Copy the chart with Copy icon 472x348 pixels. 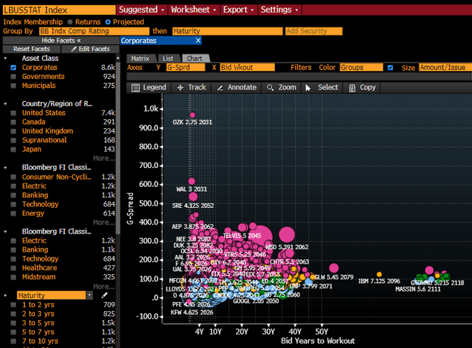(x=352, y=88)
